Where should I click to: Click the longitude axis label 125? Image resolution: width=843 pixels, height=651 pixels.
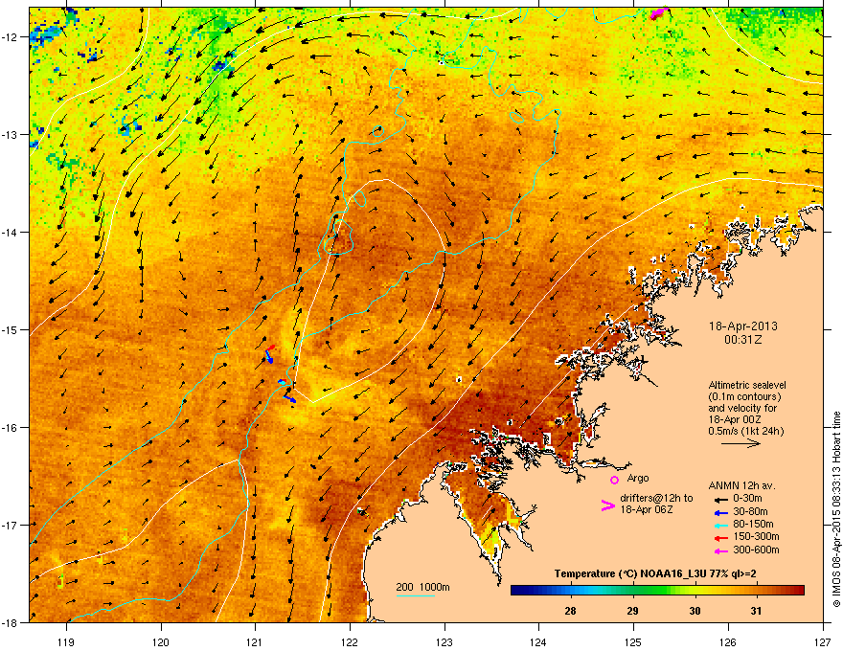633,641
